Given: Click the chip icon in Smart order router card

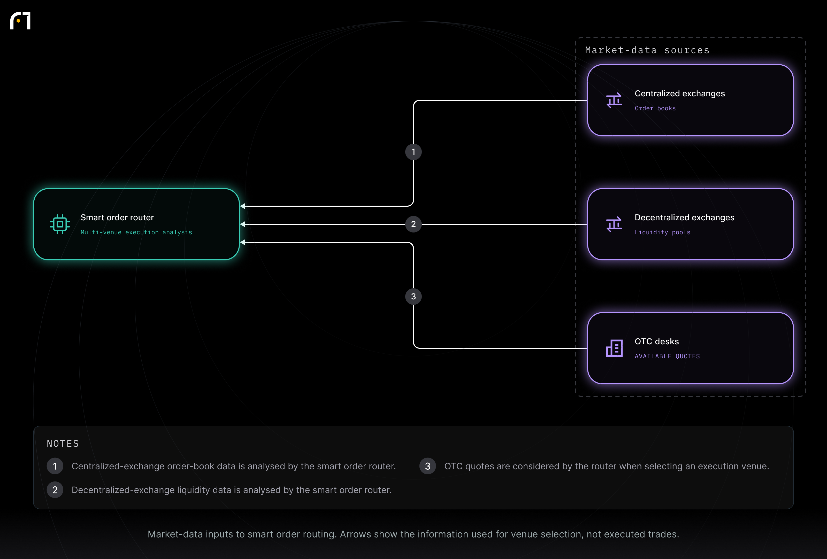Looking at the screenshot, I should click(60, 224).
